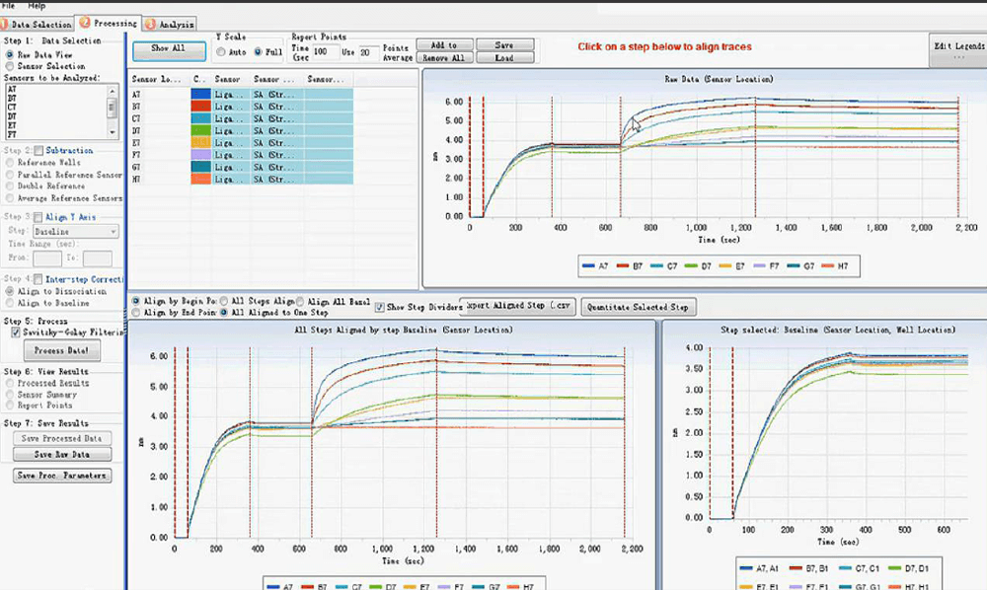The image size is (987, 590).
Task: Click the Process Data! button
Action: point(61,351)
